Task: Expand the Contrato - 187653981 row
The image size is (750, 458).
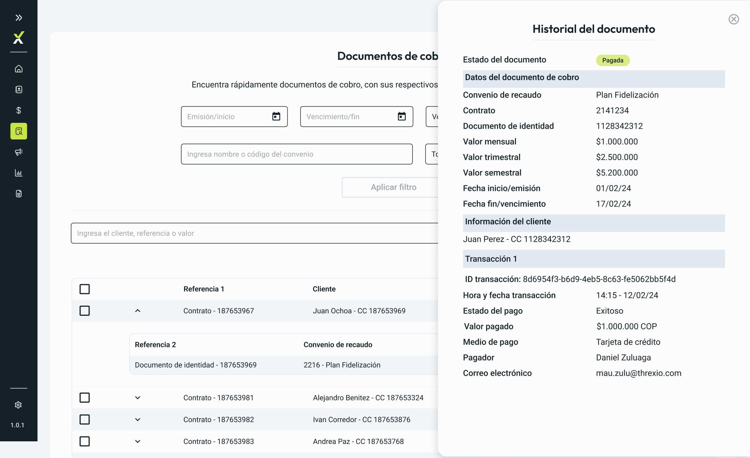Action: click(137, 398)
